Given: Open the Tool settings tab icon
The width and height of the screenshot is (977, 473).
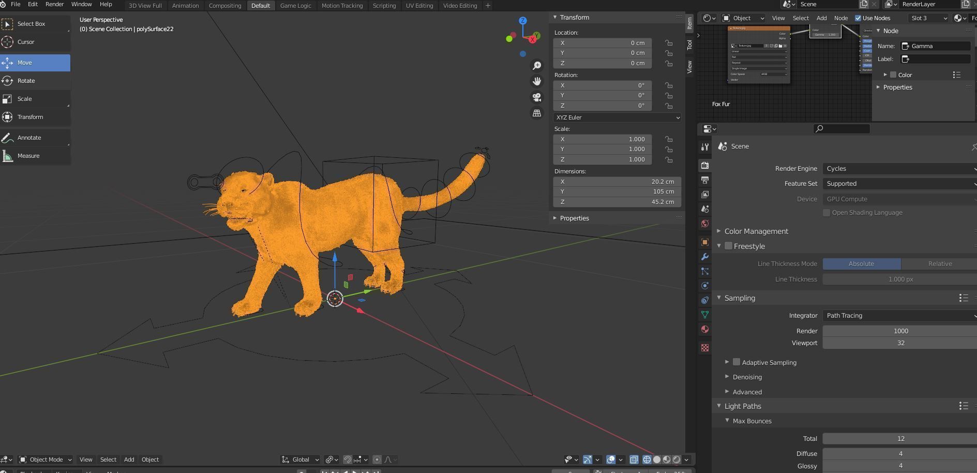Looking at the screenshot, I should (704, 147).
